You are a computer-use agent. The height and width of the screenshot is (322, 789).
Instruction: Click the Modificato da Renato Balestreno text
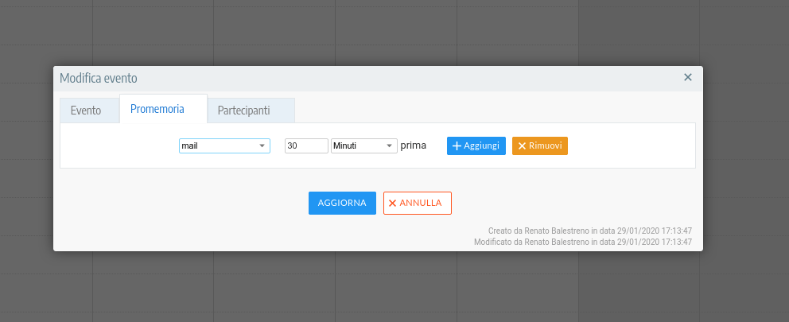(x=582, y=242)
